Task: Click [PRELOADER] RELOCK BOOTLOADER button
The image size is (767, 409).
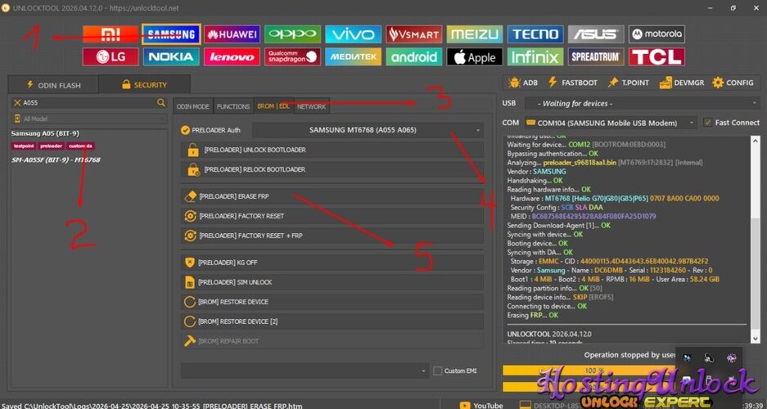Action: tap(332, 169)
